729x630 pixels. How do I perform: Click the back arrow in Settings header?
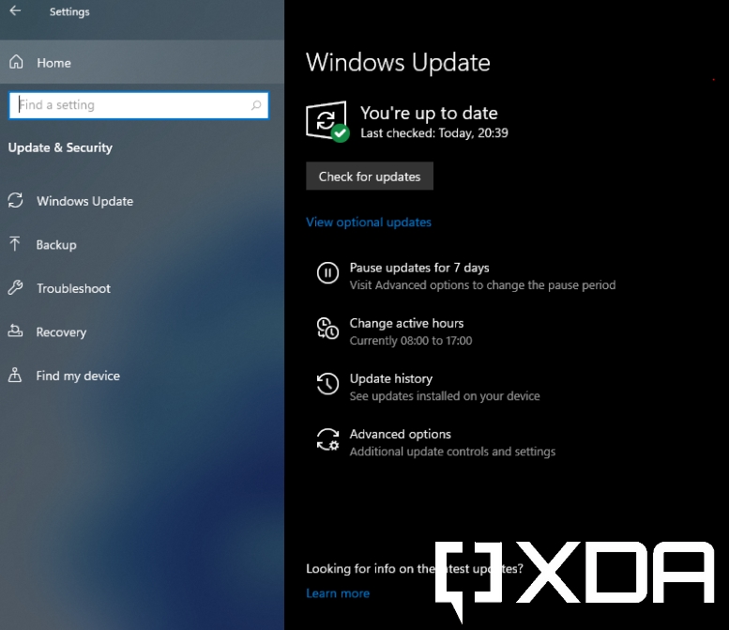[15, 12]
